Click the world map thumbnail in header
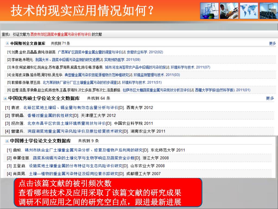The height and width of the screenshot is (209, 278). pyautogui.click(x=249, y=11)
